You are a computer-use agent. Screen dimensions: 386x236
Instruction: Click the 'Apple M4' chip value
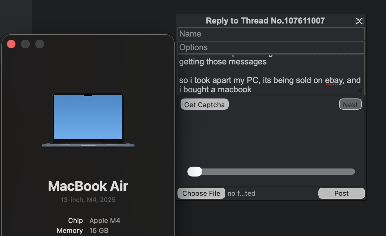[105, 221]
